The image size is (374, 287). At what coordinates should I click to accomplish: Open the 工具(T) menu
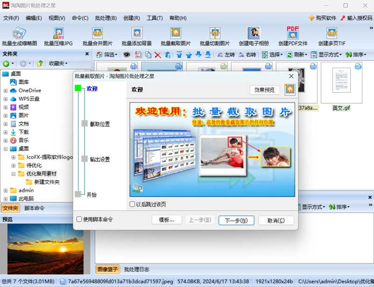coord(155,18)
